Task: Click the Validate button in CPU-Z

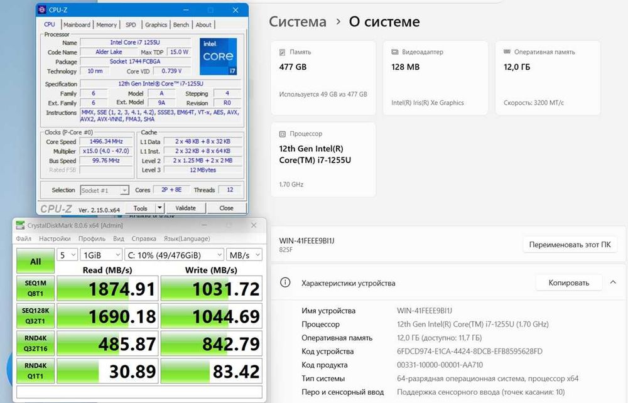Action: (x=185, y=208)
